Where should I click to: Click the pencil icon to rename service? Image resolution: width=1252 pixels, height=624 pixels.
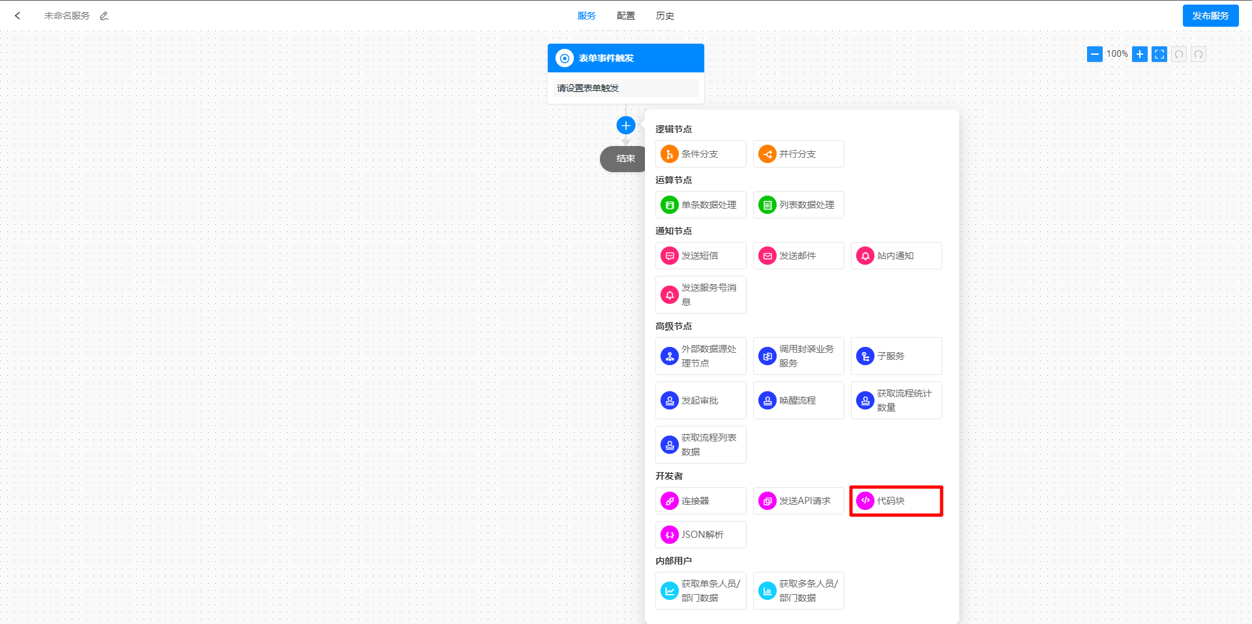coord(104,16)
